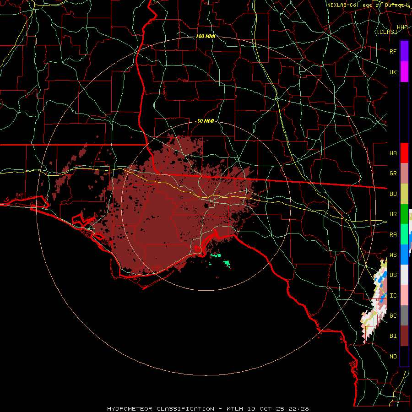Select the light pink IC legend swatch
The height and width of the screenshot is (412, 412).
(404, 295)
